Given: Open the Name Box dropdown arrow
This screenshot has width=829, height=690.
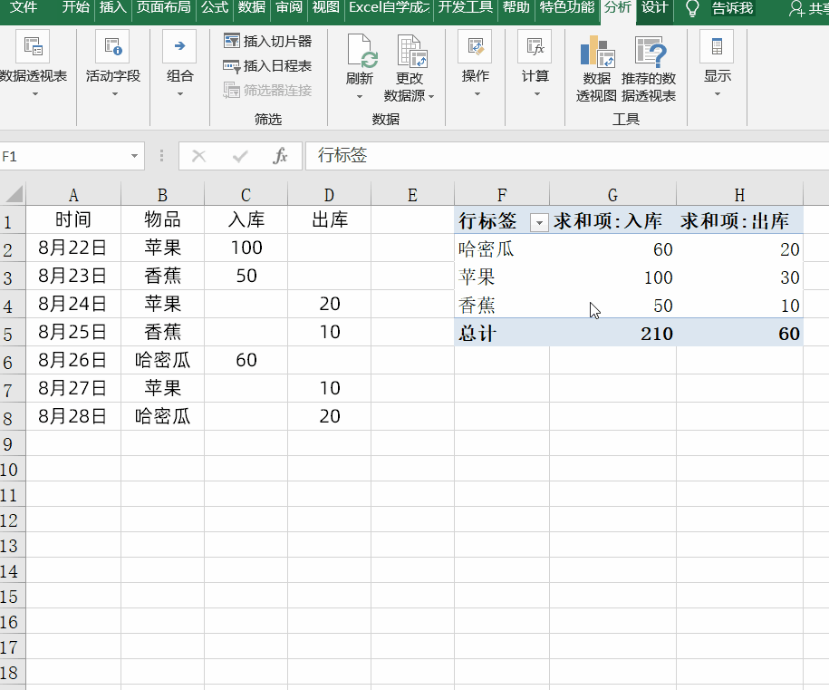Looking at the screenshot, I should tap(134, 155).
